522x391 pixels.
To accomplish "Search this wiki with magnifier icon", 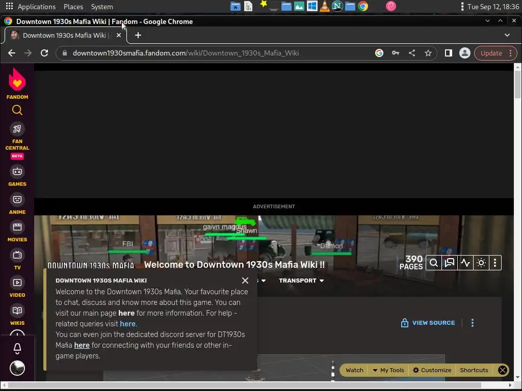I will [434, 263].
